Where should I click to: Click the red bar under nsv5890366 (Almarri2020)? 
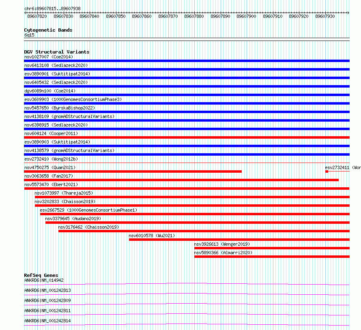[272, 257]
